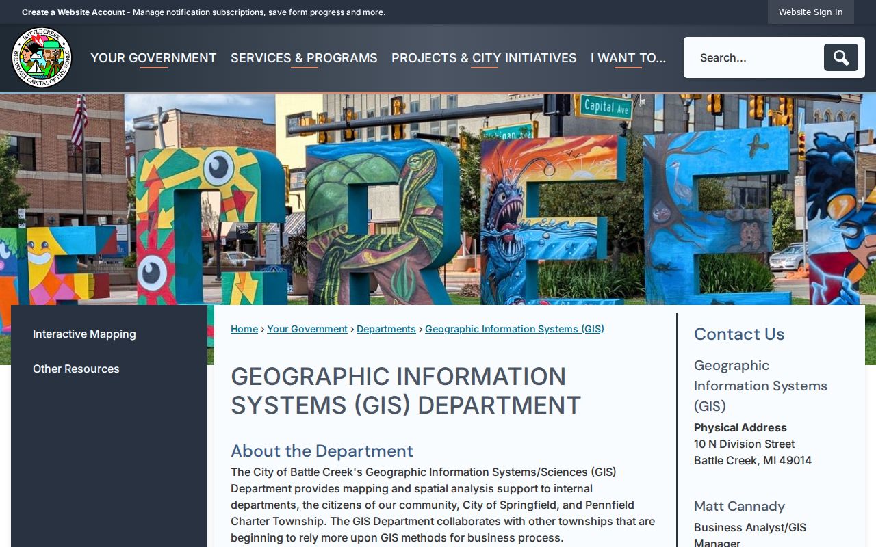Click the address line 10 N Division Street

pos(744,444)
